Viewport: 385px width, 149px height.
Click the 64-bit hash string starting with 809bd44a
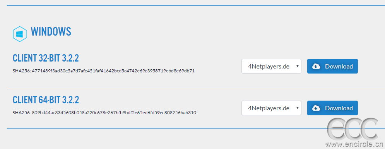coord(114,113)
